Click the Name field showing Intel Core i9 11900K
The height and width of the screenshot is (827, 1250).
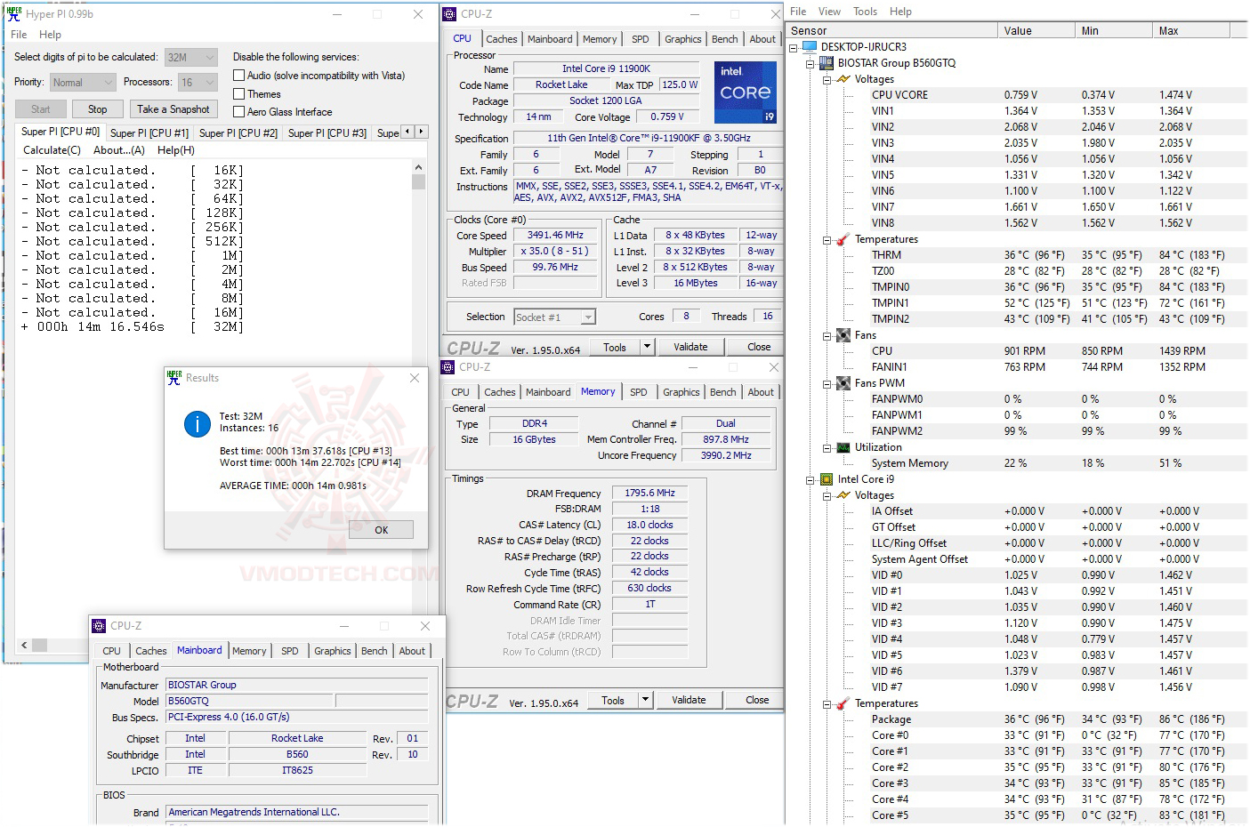point(606,68)
